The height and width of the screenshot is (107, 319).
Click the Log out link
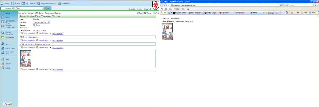point(148,9)
